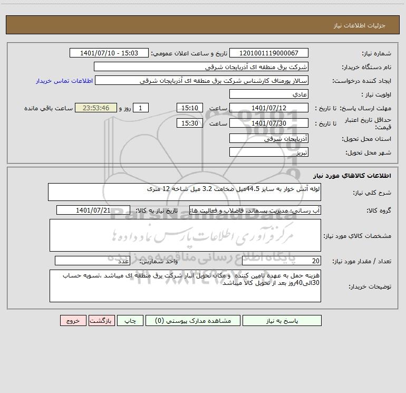Click the buyer organization name field

(x=201, y=66)
